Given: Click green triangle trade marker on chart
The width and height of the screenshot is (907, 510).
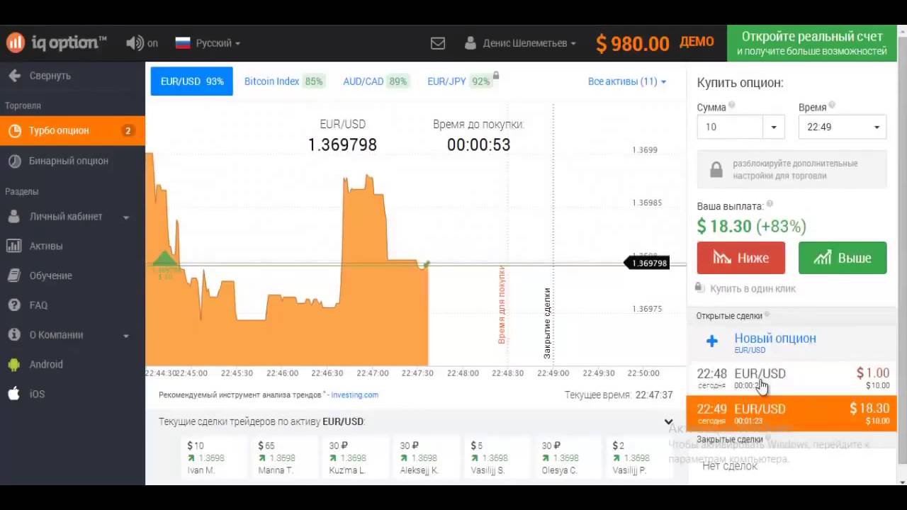Looking at the screenshot, I should coord(164,259).
